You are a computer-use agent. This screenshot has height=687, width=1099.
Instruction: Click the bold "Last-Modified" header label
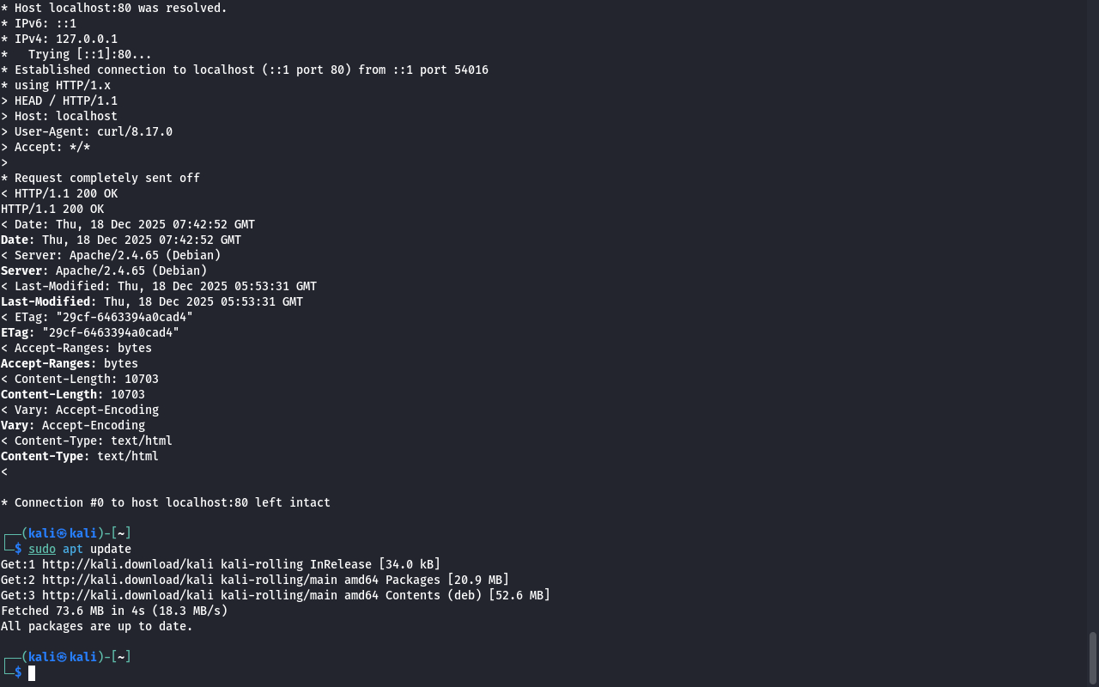[48, 301]
